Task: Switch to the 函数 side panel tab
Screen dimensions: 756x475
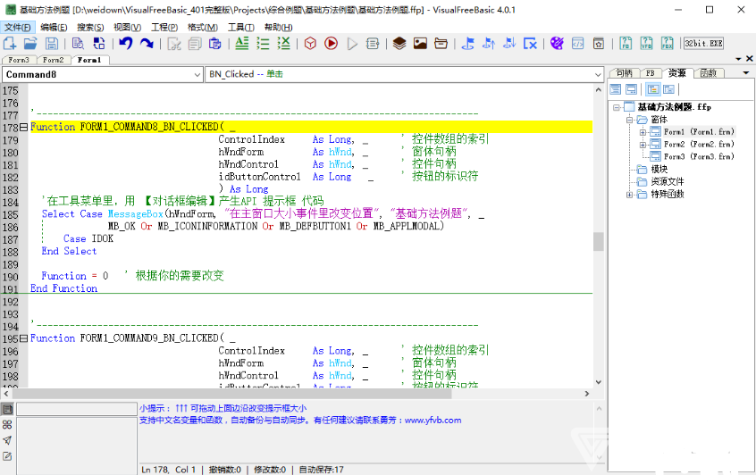Action: 708,72
